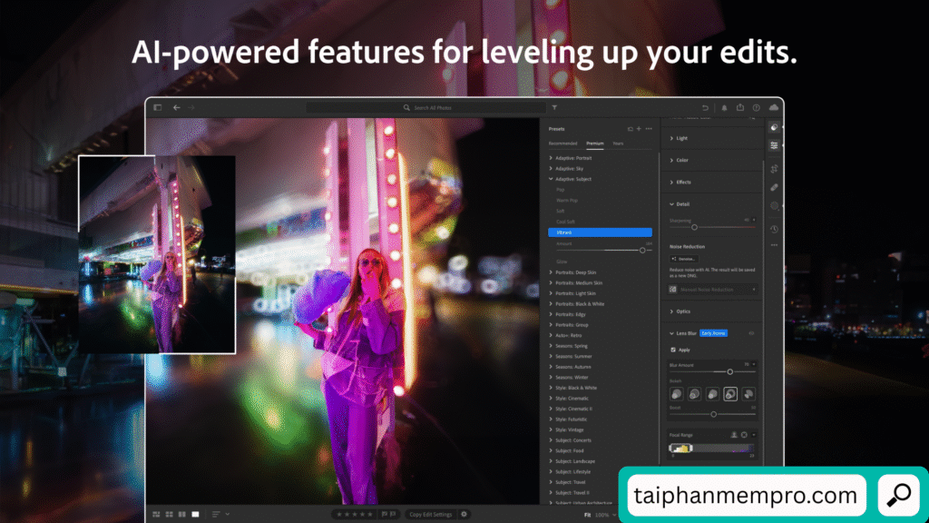Viewport: 929px width, 523px height.
Task: Open the Versions history clock icon
Action: pyautogui.click(x=774, y=229)
